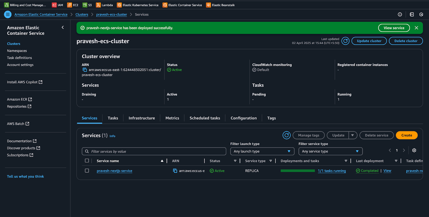Viewport: 429px width, 217px height.
Task: Expand the Update button dropdown arrow
Action: pos(353,135)
